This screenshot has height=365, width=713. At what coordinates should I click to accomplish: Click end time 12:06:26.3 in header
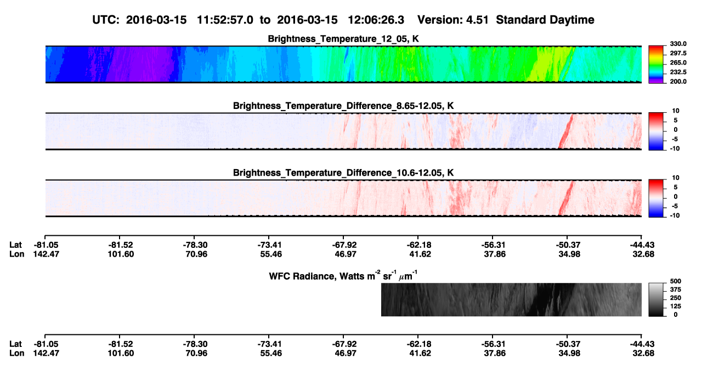376,20
